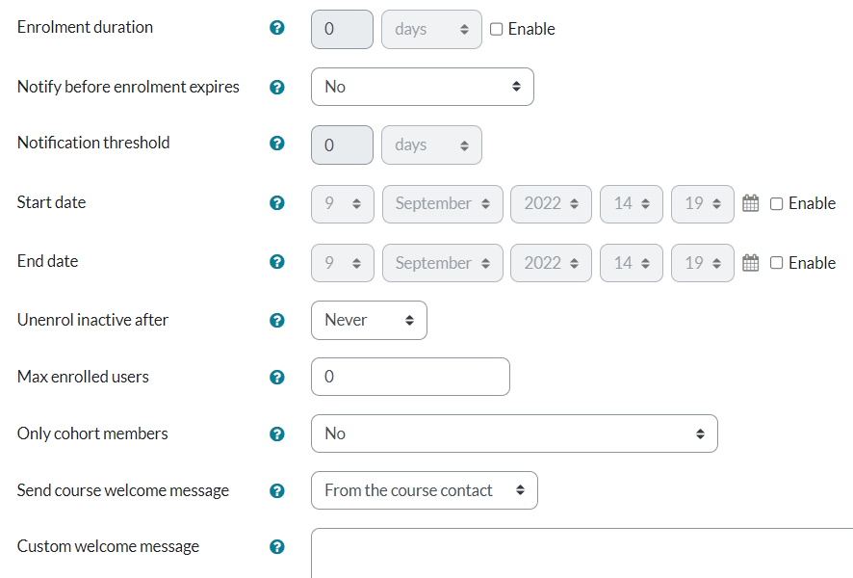853x578 pixels.
Task: Show help for Unenrol inactive after
Action: (x=277, y=320)
